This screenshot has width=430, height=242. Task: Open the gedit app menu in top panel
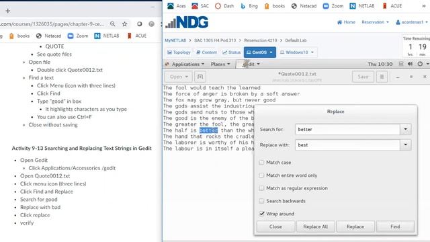pyautogui.click(x=248, y=65)
